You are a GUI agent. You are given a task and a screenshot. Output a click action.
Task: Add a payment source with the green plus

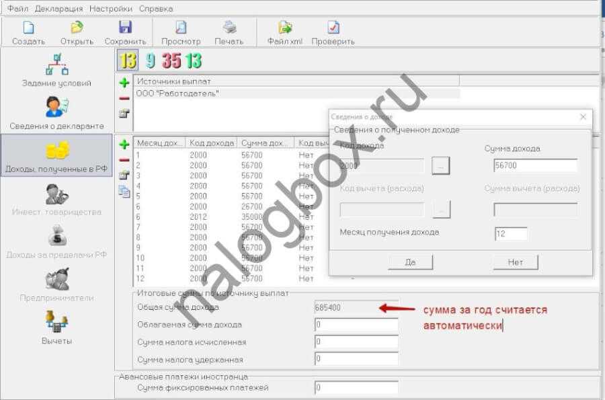(x=124, y=82)
